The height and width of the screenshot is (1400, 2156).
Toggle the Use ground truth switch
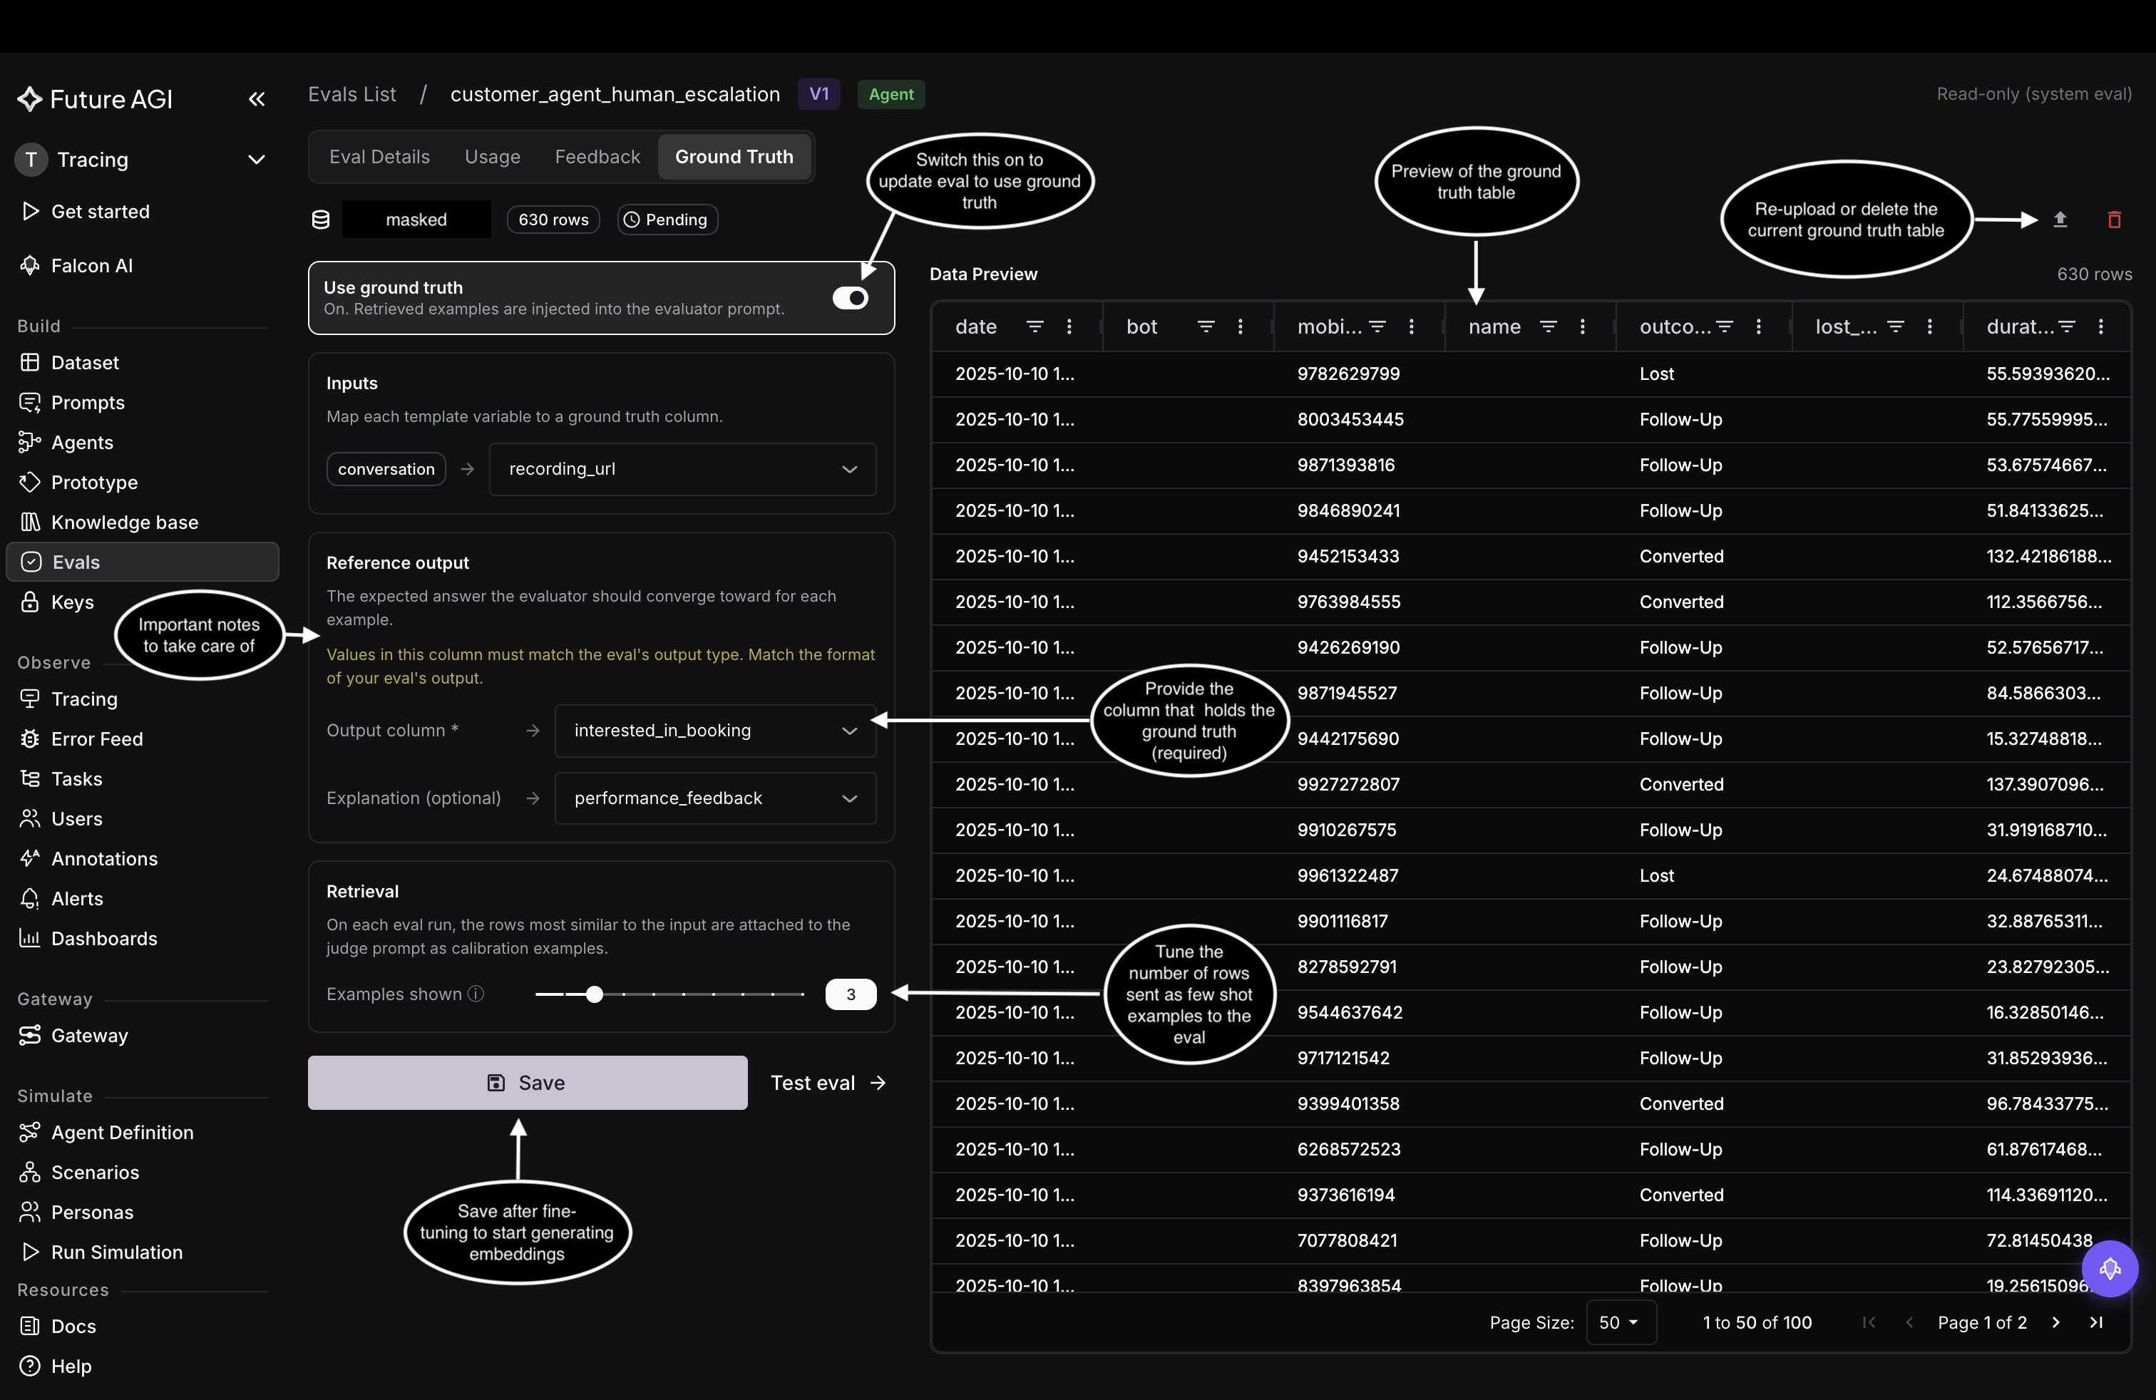pos(850,298)
